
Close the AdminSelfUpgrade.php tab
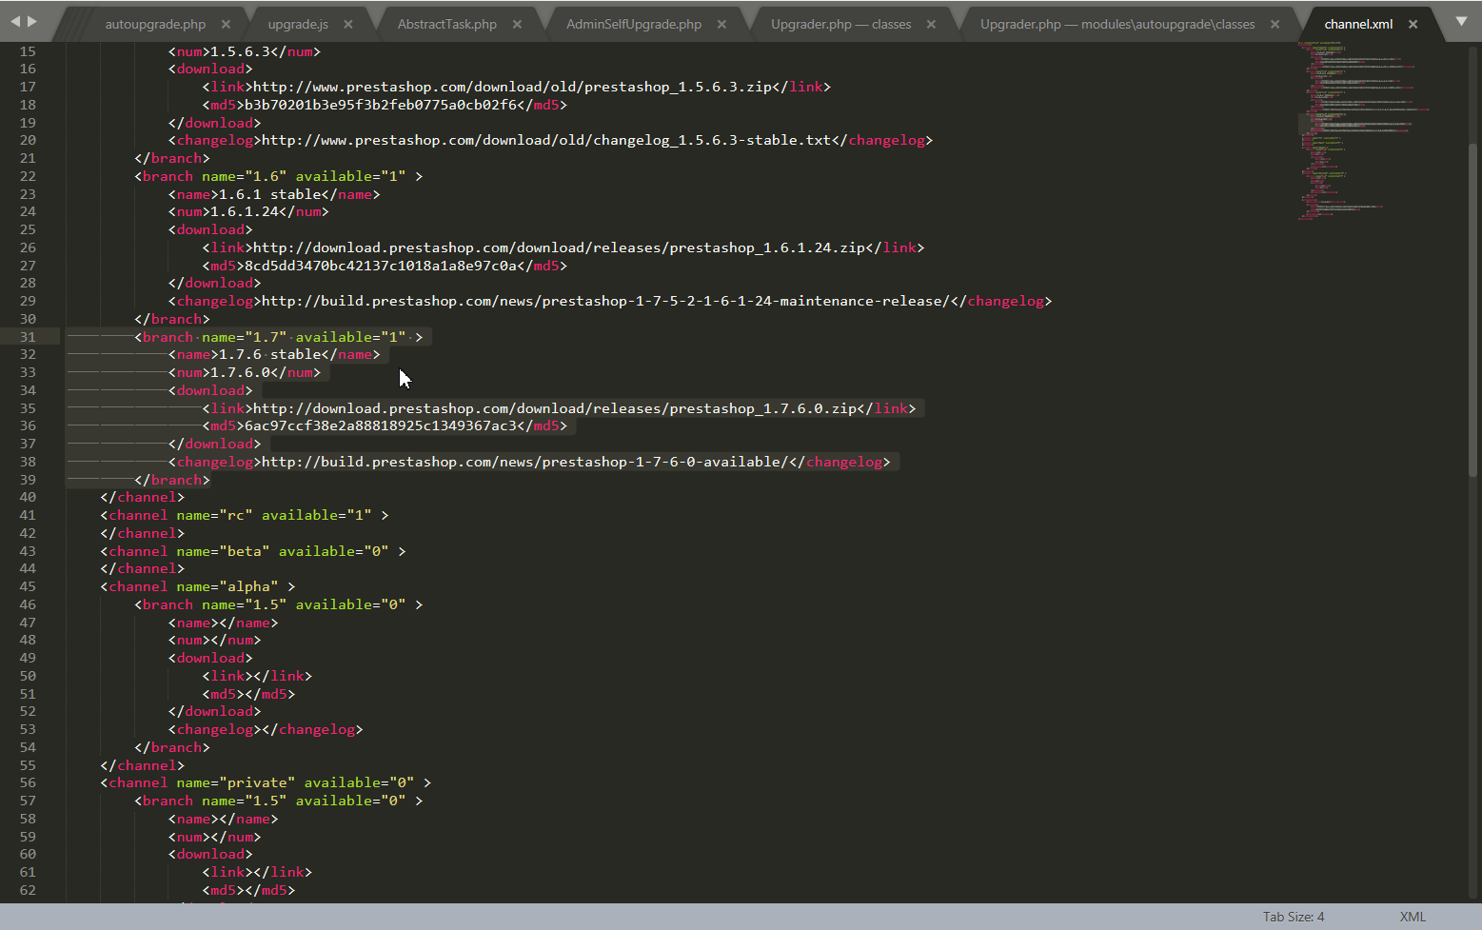[721, 25]
